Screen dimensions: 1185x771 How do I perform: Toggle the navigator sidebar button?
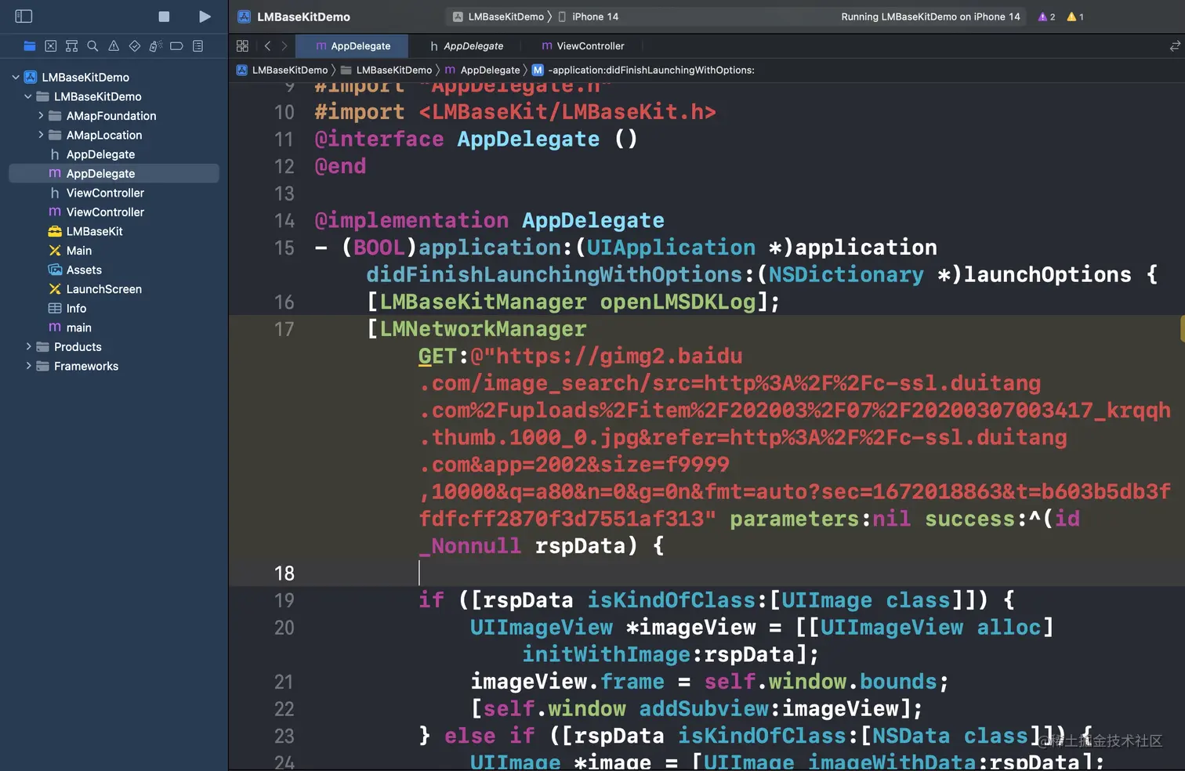click(x=24, y=16)
